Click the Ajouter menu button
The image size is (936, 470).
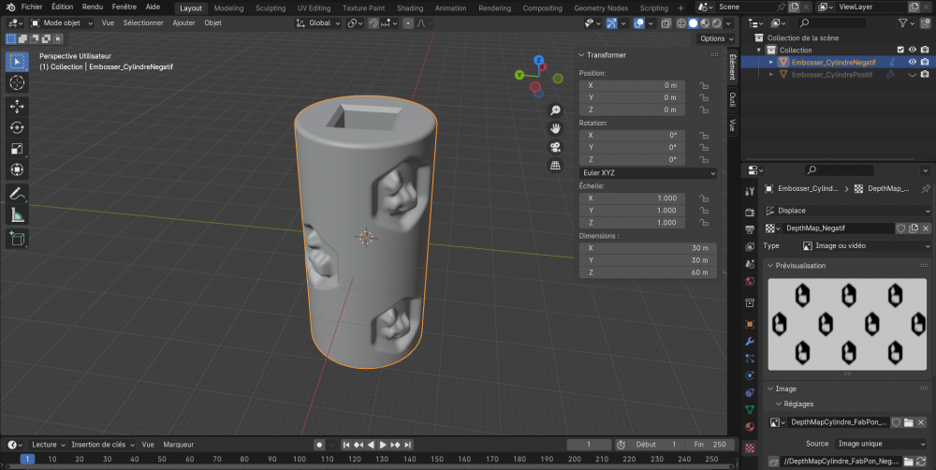coord(184,22)
